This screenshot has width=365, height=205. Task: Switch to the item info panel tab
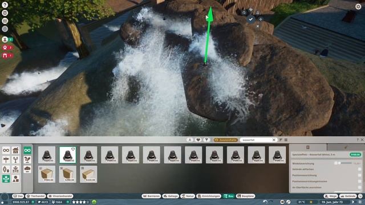[308, 147]
